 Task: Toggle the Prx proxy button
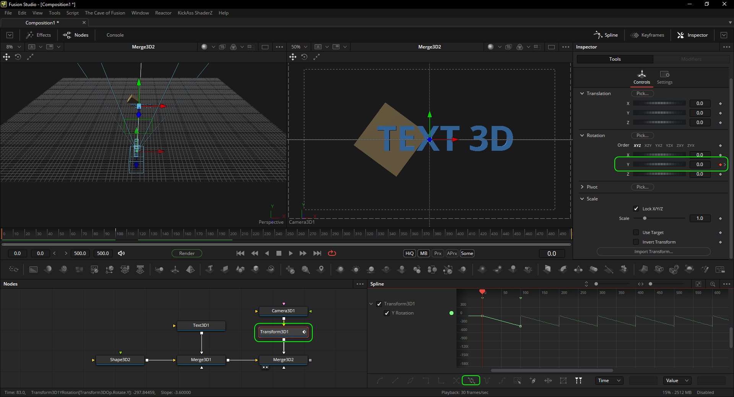tap(438, 253)
